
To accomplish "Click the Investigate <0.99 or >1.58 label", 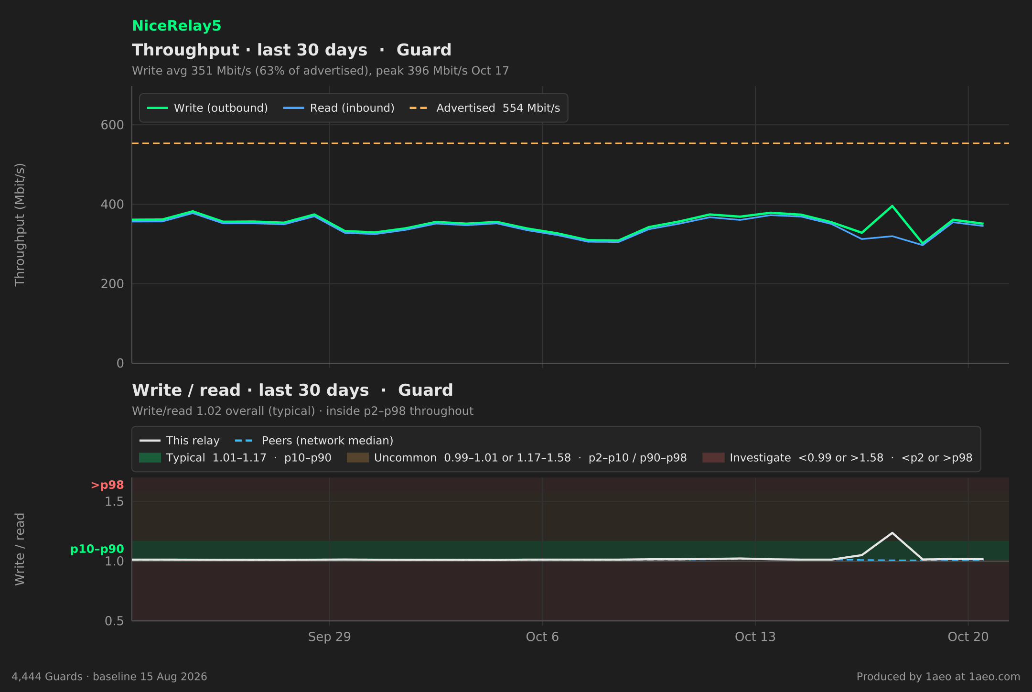I will pyautogui.click(x=851, y=458).
